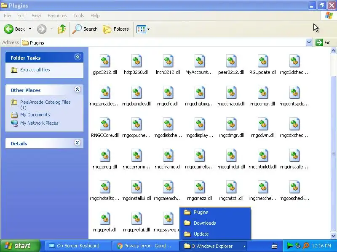
Task: Open the Back history dropdown arrow
Action: click(30, 29)
